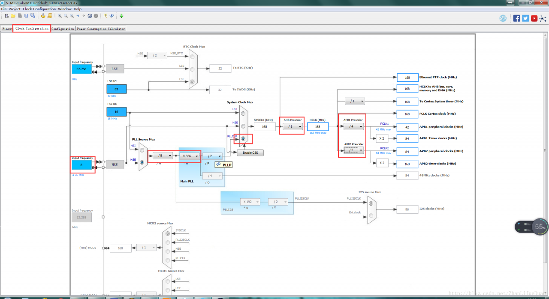Open the Help menu

pos(78,9)
